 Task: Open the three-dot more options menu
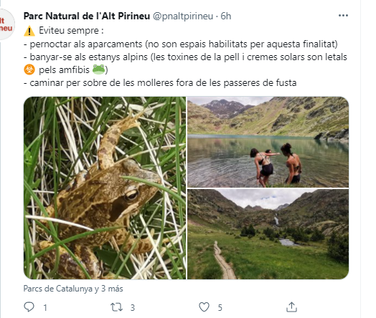343,16
